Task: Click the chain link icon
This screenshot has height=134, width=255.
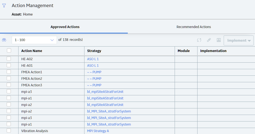Action: (209, 40)
